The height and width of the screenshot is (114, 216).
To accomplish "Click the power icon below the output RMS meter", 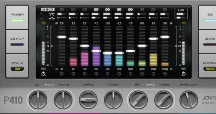I will pyautogui.click(x=184, y=74).
